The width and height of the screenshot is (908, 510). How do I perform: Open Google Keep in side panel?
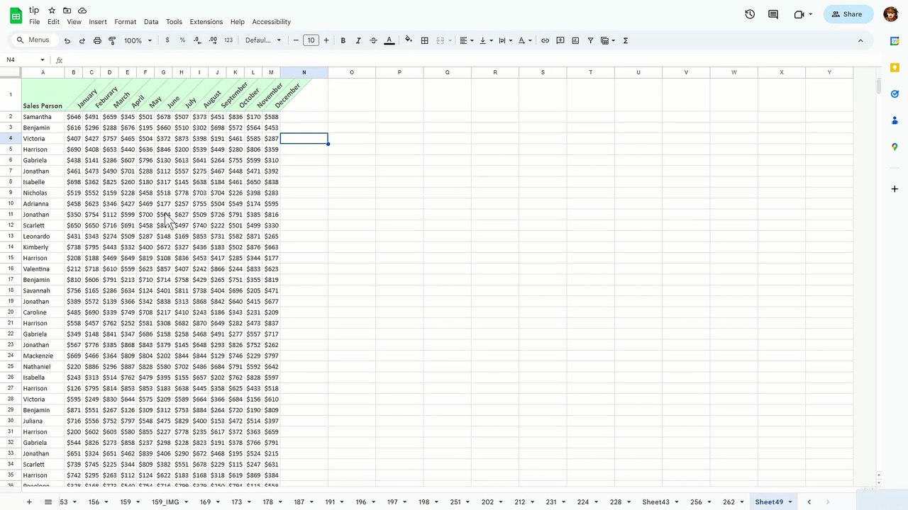tap(895, 67)
